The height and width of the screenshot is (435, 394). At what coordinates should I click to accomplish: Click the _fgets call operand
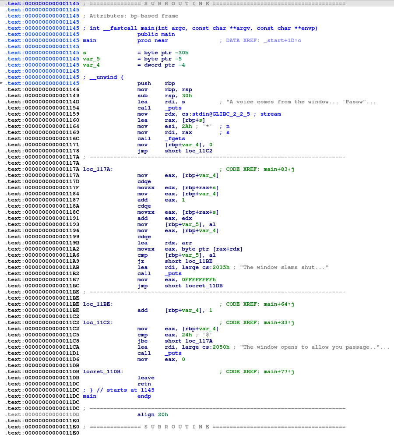175,138
